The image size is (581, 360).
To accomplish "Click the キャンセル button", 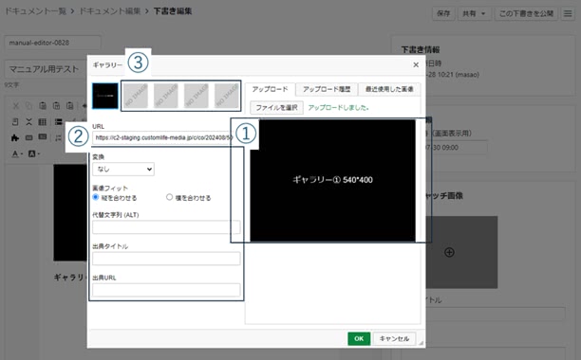I will pos(394,338).
